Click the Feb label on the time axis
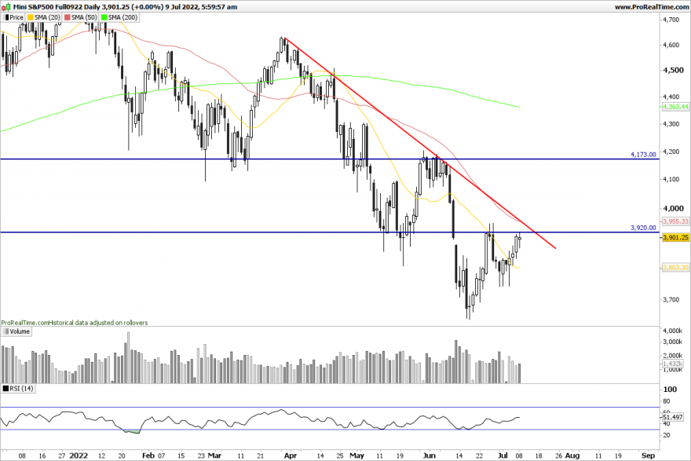 148,456
